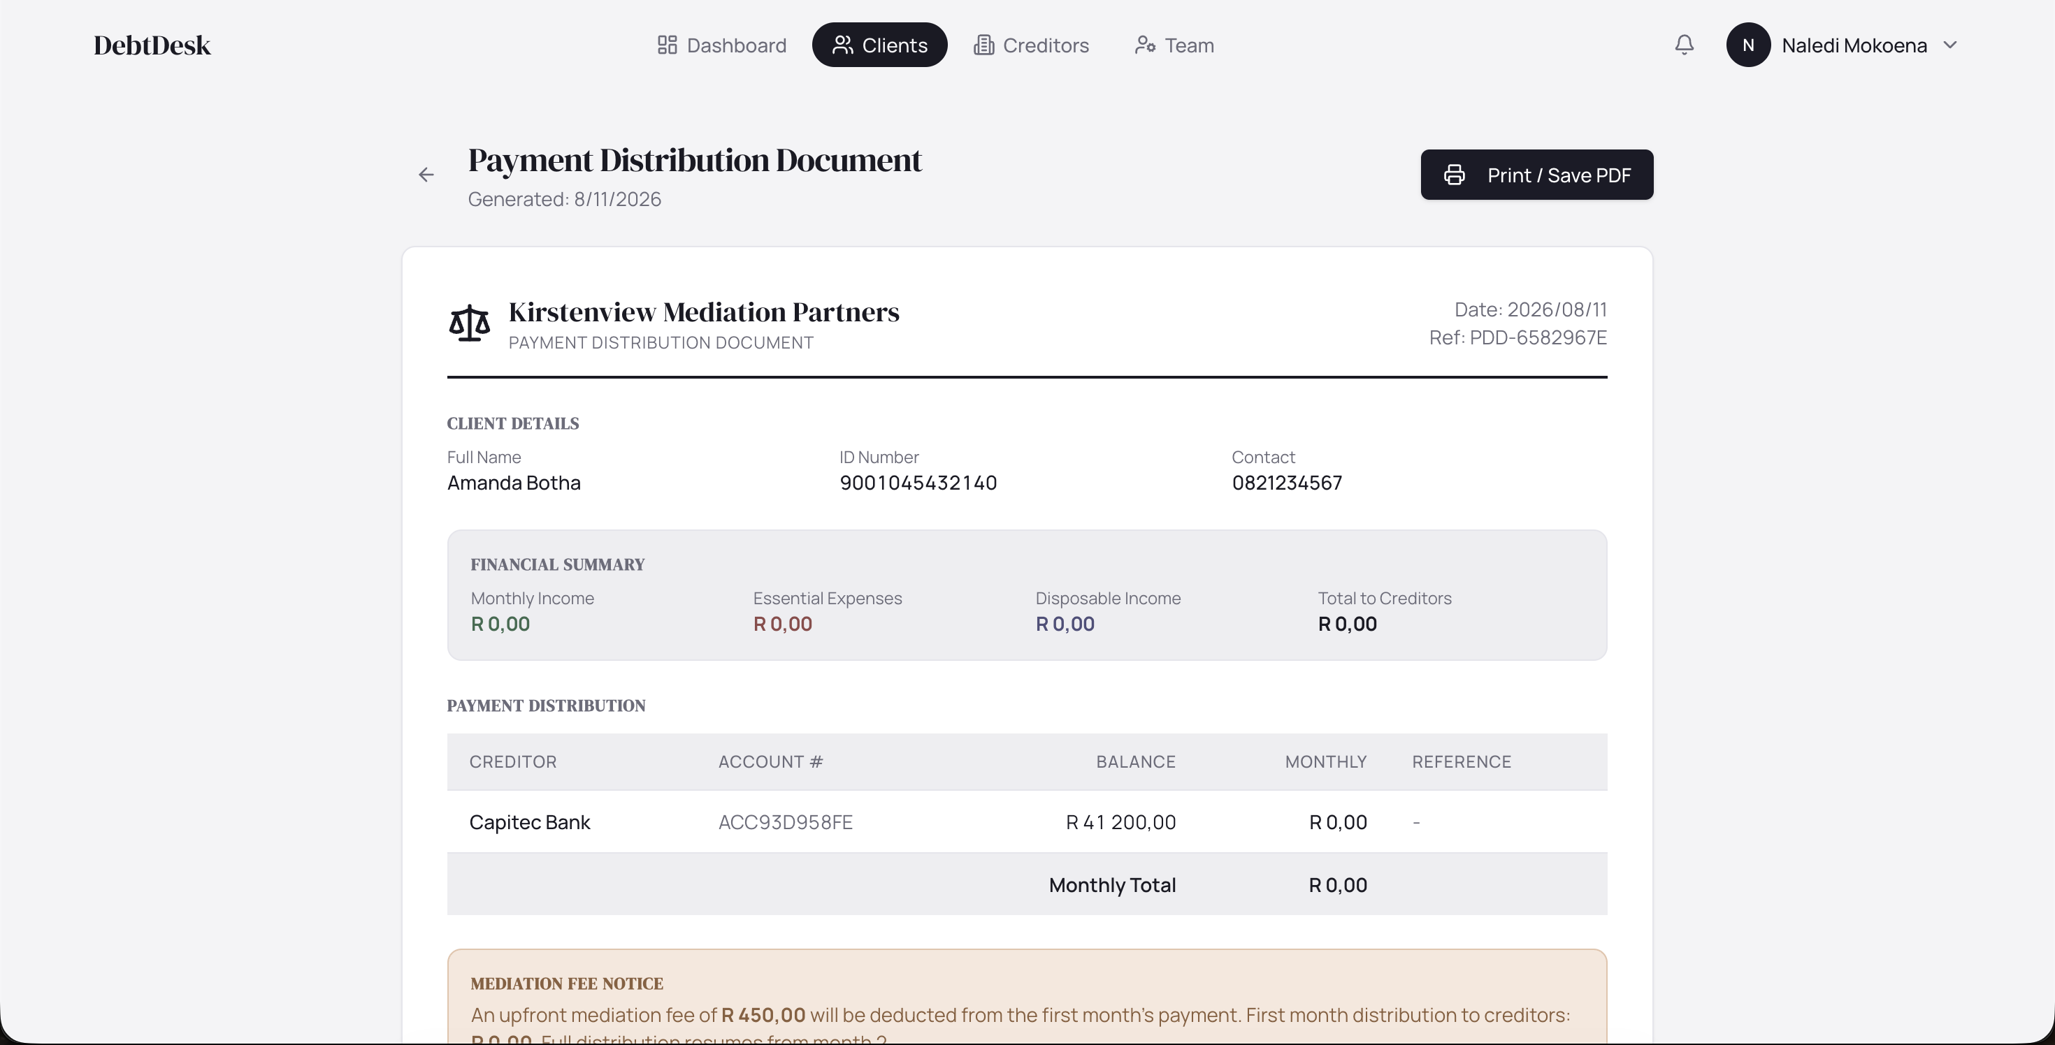Click the Payment Distribution Document heading
This screenshot has height=1045, width=2055.
coord(695,160)
